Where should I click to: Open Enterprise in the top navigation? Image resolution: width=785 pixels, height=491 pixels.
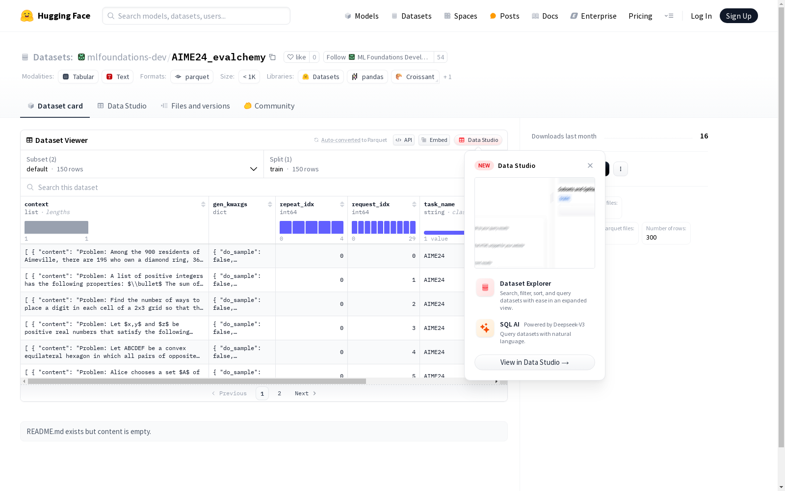coord(593,16)
